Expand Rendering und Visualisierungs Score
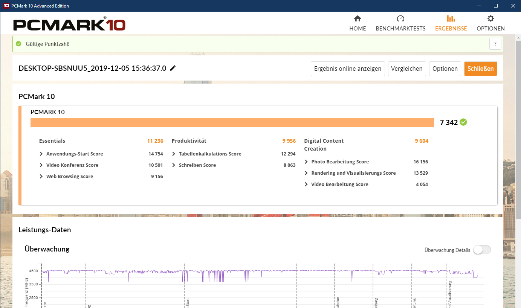The image size is (521, 308). 306,173
